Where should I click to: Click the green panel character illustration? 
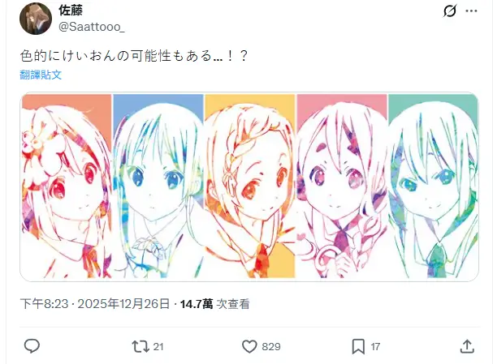[433, 186]
